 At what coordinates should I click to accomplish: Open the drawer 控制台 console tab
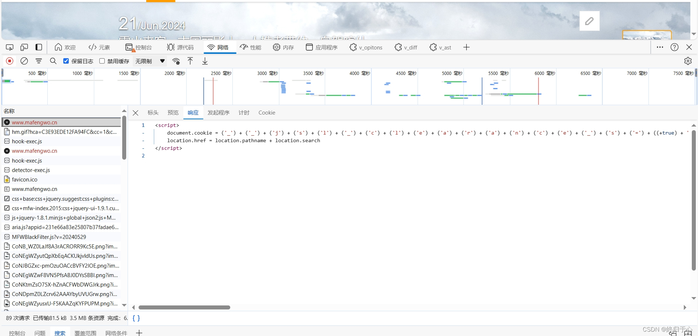pos(17,333)
